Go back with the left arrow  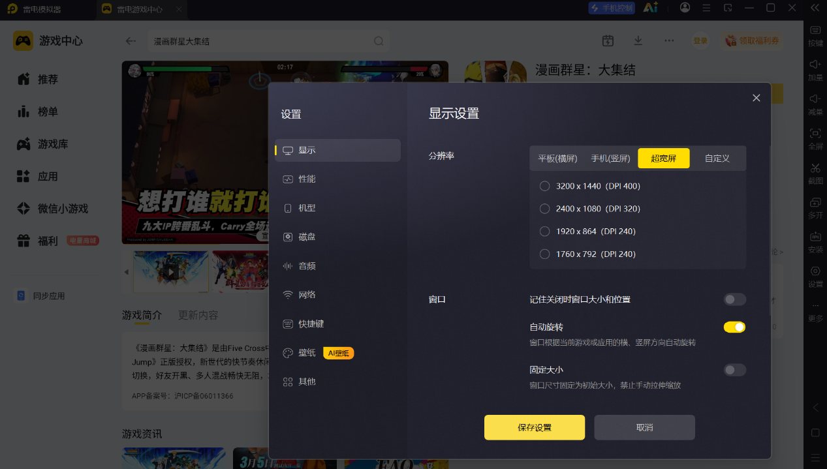[131, 41]
